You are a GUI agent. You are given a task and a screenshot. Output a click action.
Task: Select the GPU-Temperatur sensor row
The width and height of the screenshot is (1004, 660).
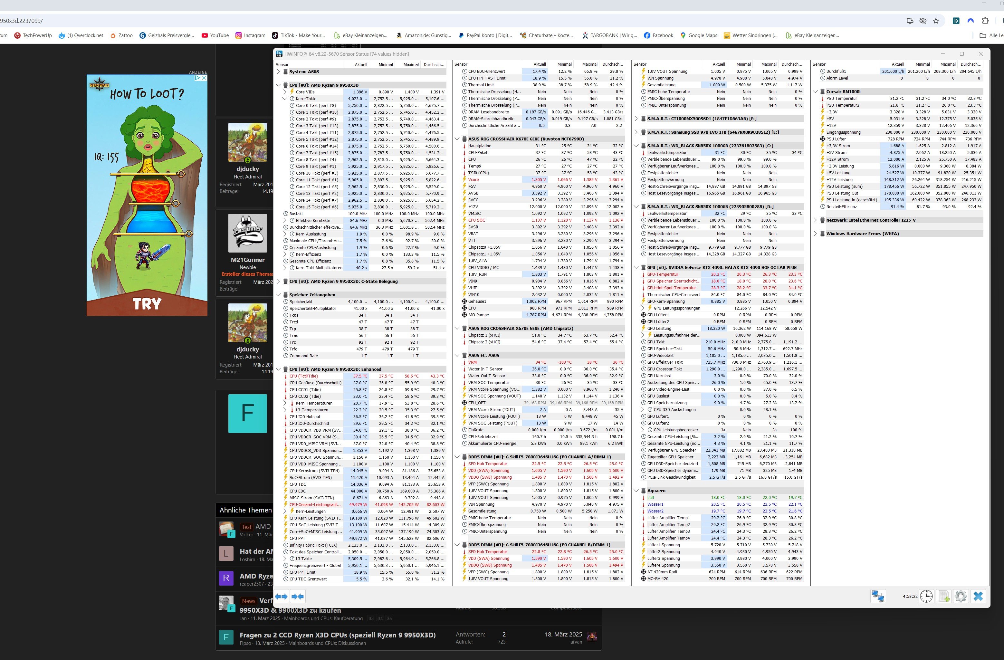pos(663,274)
